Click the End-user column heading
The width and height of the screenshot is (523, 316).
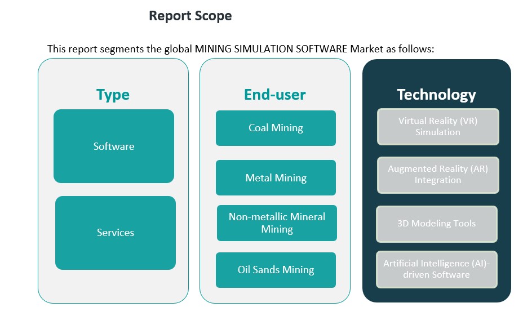pyautogui.click(x=275, y=94)
